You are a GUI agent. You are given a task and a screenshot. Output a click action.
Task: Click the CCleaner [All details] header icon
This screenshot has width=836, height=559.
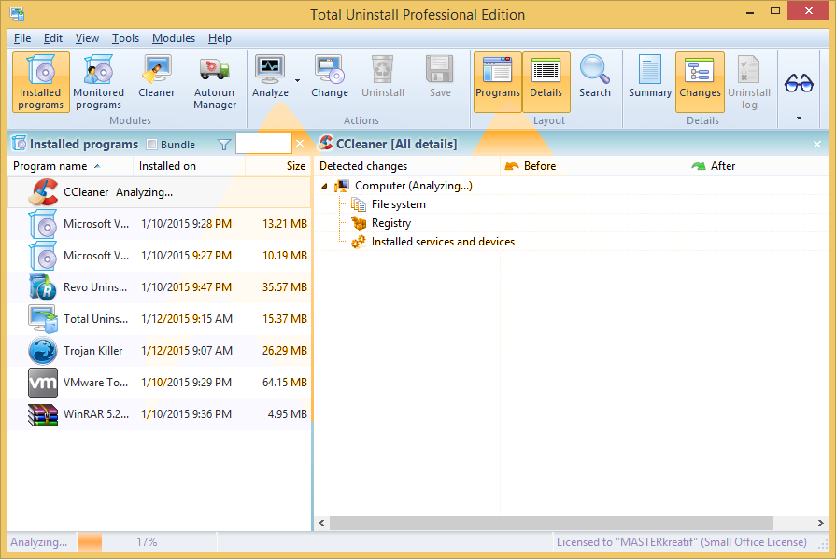point(325,144)
